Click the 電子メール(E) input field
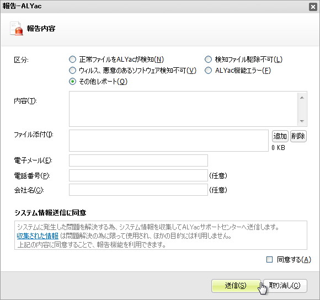 [138, 160]
